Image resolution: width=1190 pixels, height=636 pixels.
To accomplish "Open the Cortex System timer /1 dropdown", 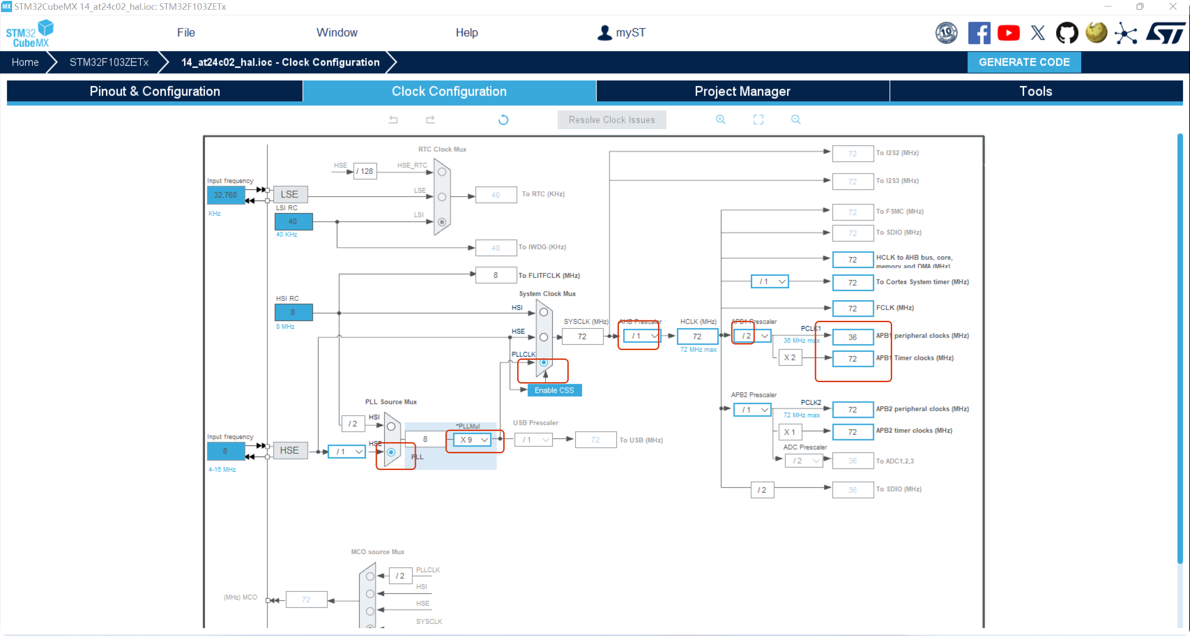I will point(770,281).
